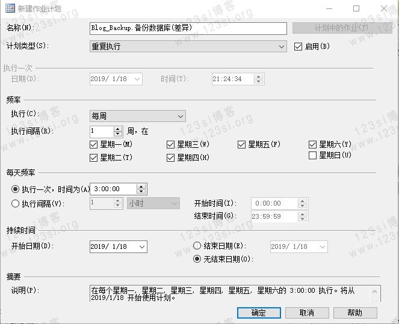Click the 3:00:00 execution time field

[113, 189]
